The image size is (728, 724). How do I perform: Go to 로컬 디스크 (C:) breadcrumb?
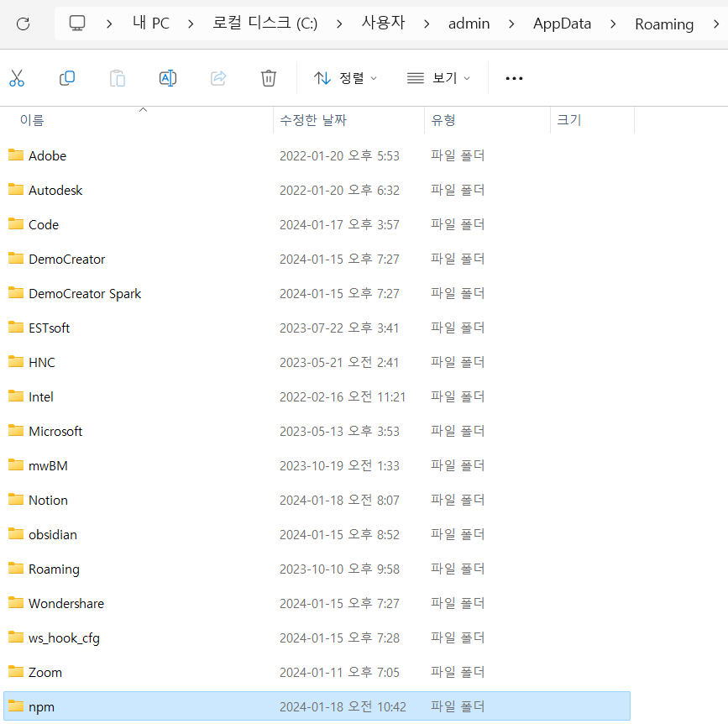click(x=264, y=23)
